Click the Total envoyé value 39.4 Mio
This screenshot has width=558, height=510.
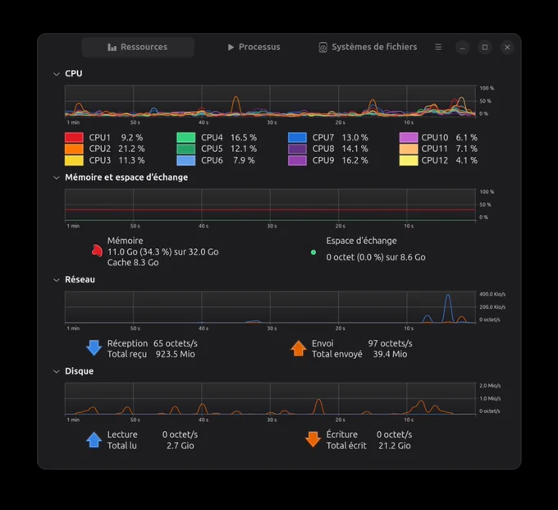pos(390,354)
